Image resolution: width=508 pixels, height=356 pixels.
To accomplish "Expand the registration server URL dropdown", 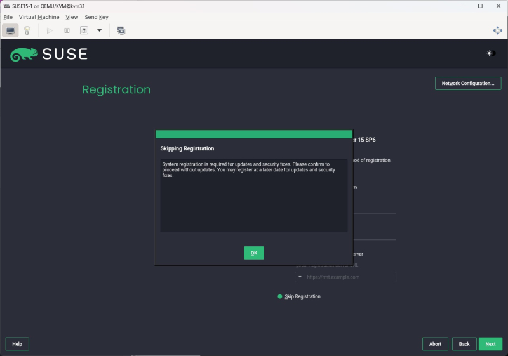I will pos(300,277).
